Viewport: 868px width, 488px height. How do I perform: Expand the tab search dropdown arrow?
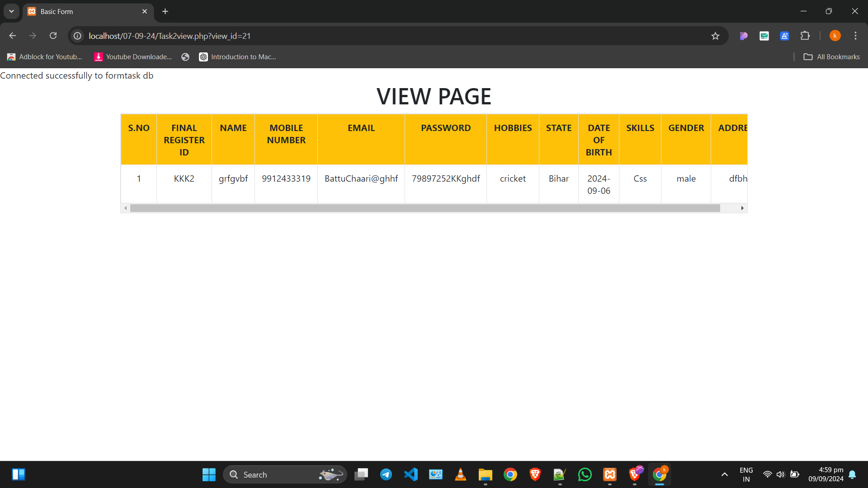[x=11, y=11]
